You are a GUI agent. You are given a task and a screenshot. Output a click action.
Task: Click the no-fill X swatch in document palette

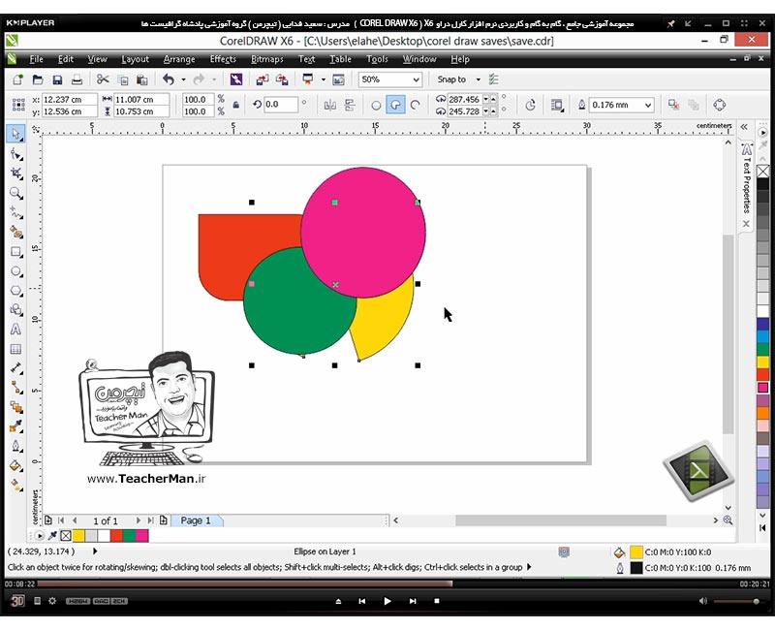click(x=66, y=536)
